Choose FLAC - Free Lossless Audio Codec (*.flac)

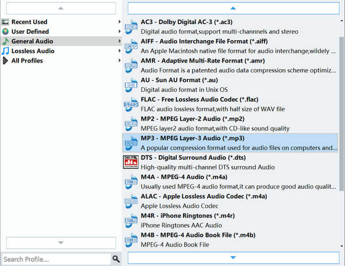[x=230, y=104]
